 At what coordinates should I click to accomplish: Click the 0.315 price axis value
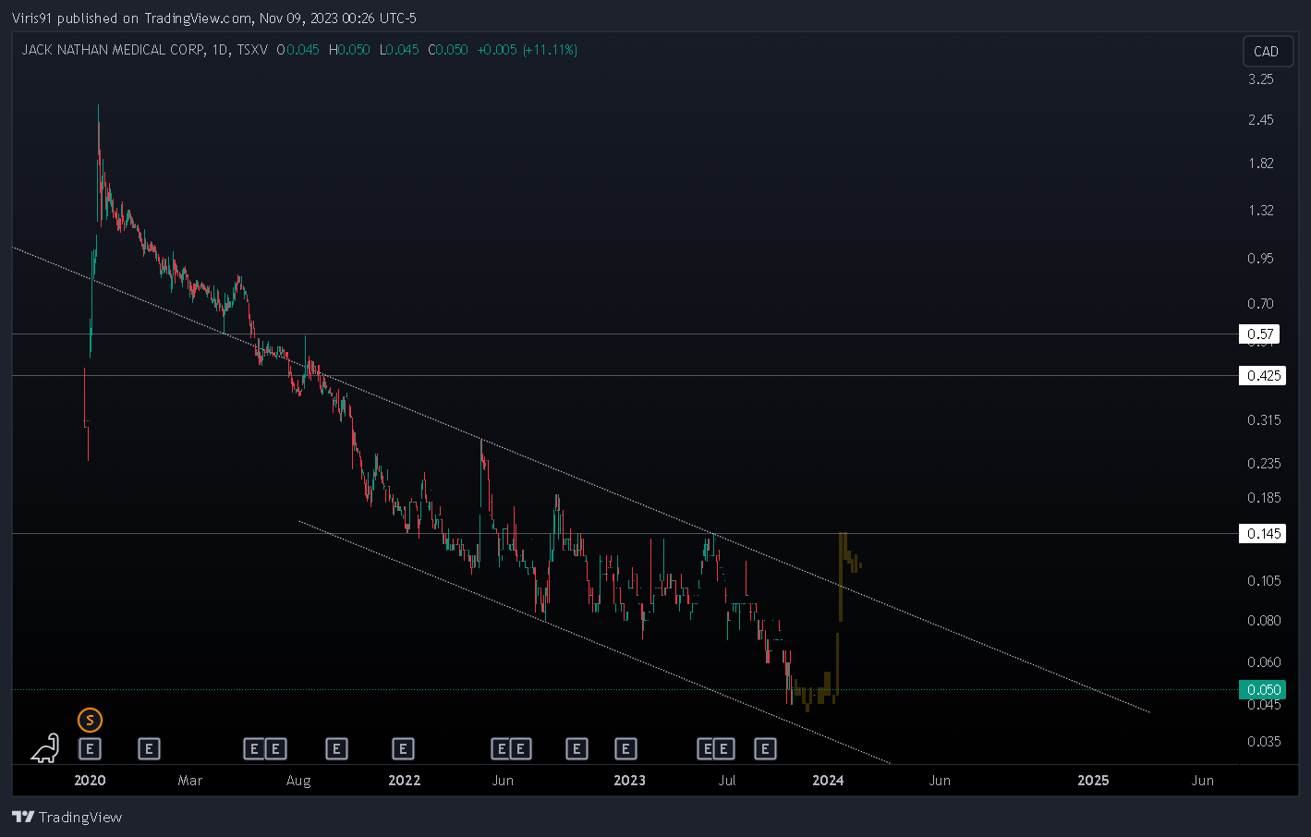point(1265,420)
